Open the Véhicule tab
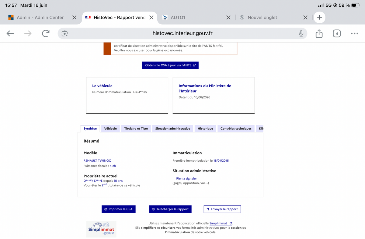365x239 pixels. [x=110, y=129]
